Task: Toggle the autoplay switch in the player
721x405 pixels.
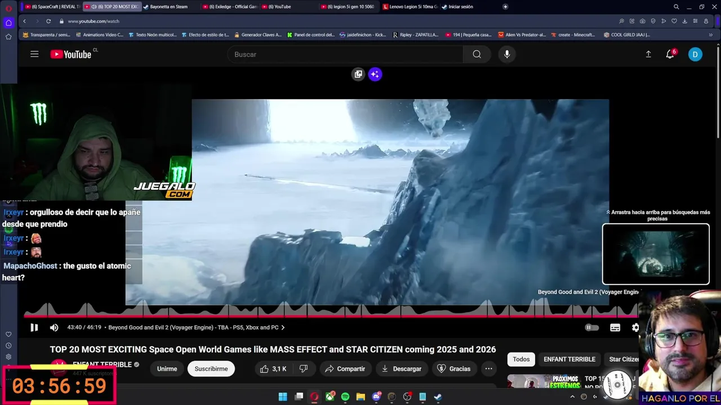Action: point(591,327)
